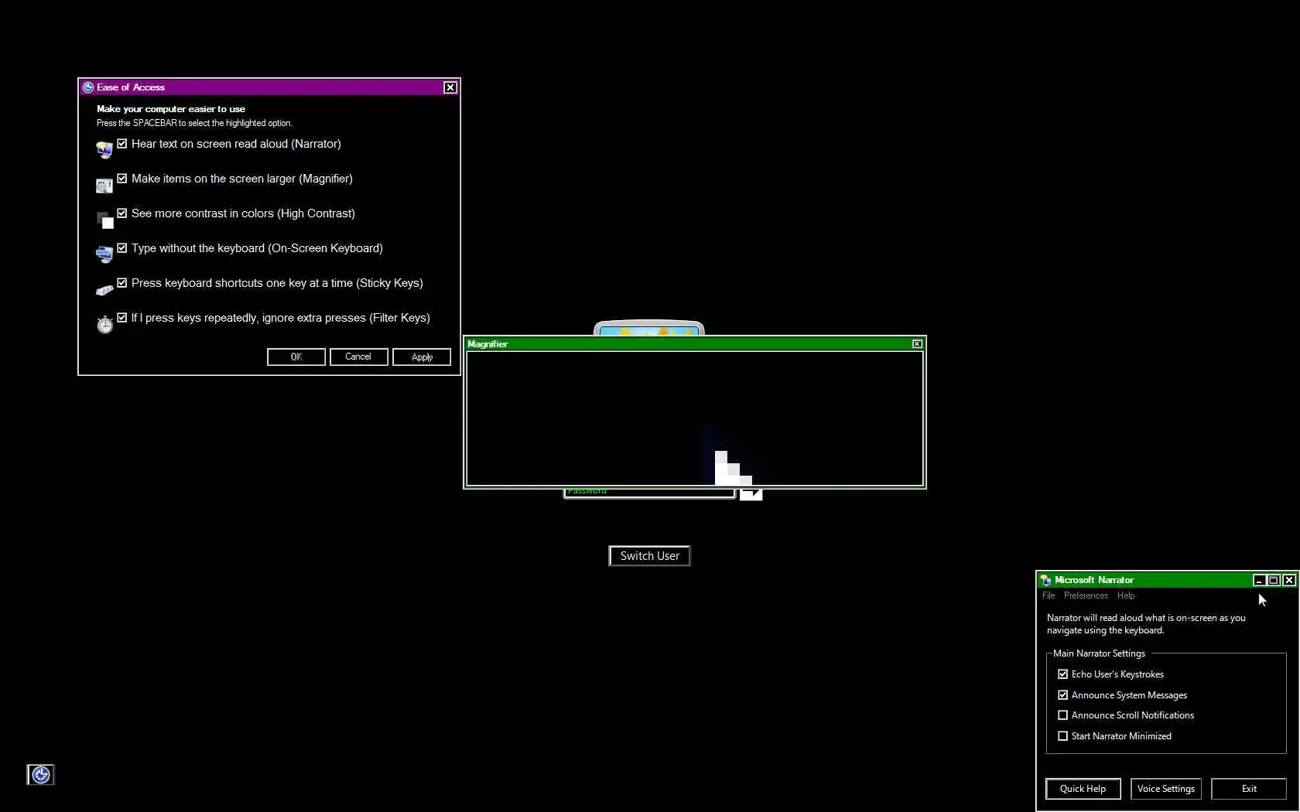Screen dimensions: 1300x812
Task: Click the Ease of Access title bar icon
Action: tap(88, 87)
